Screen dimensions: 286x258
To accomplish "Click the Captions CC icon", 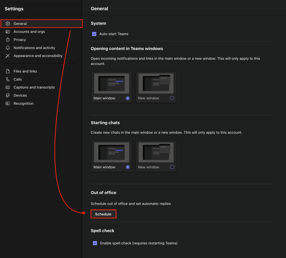I will [8, 87].
